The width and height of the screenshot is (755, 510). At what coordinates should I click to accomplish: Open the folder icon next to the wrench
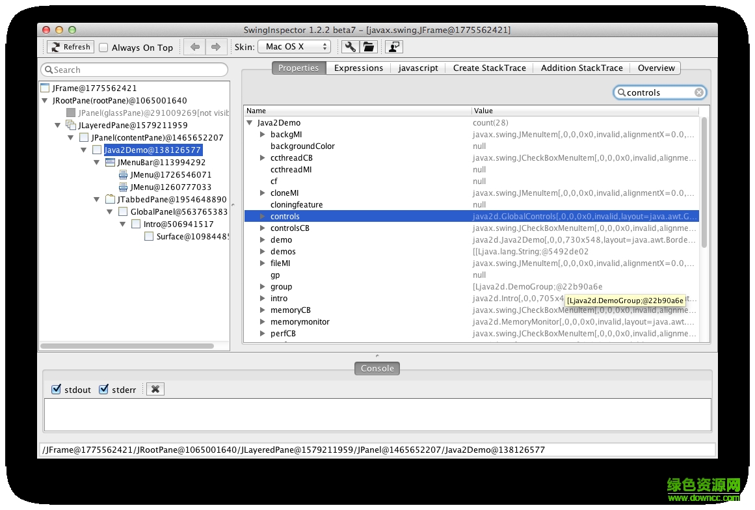[367, 47]
